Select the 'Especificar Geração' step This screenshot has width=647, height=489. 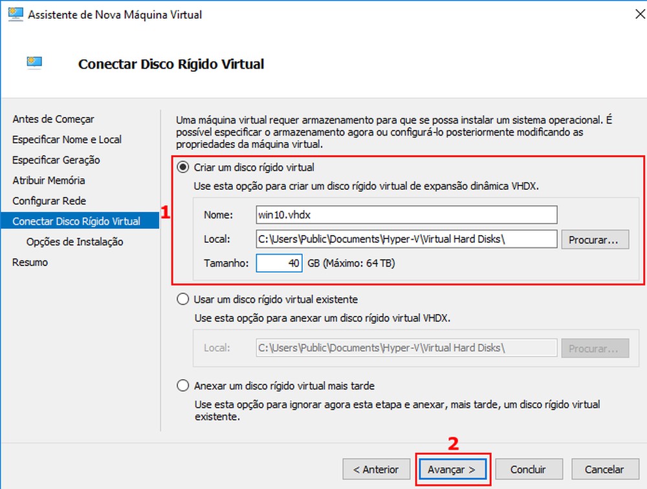coord(59,160)
